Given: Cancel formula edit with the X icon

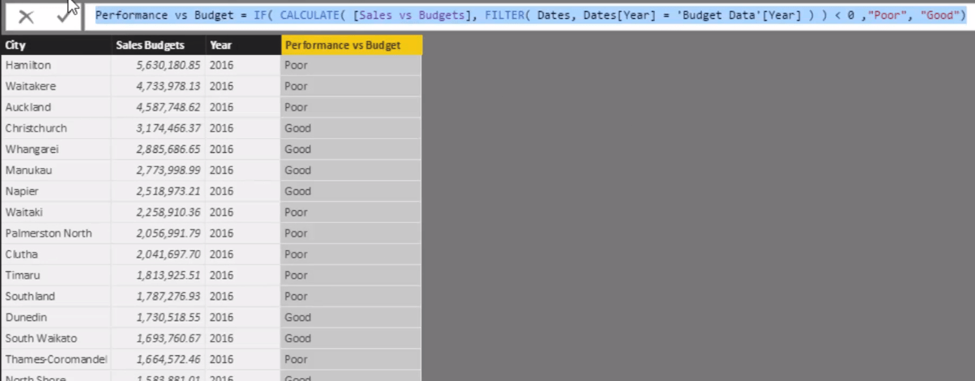Looking at the screenshot, I should [x=26, y=17].
